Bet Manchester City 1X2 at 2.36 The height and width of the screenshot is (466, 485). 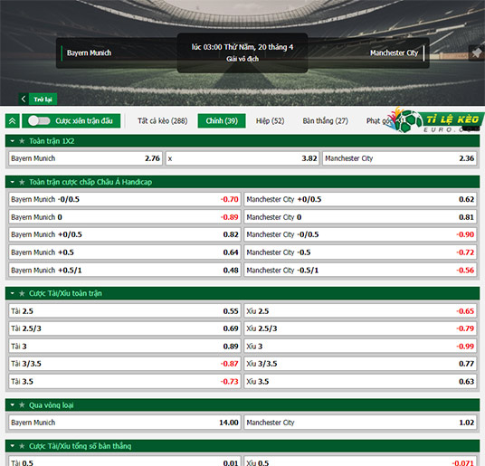coord(399,158)
